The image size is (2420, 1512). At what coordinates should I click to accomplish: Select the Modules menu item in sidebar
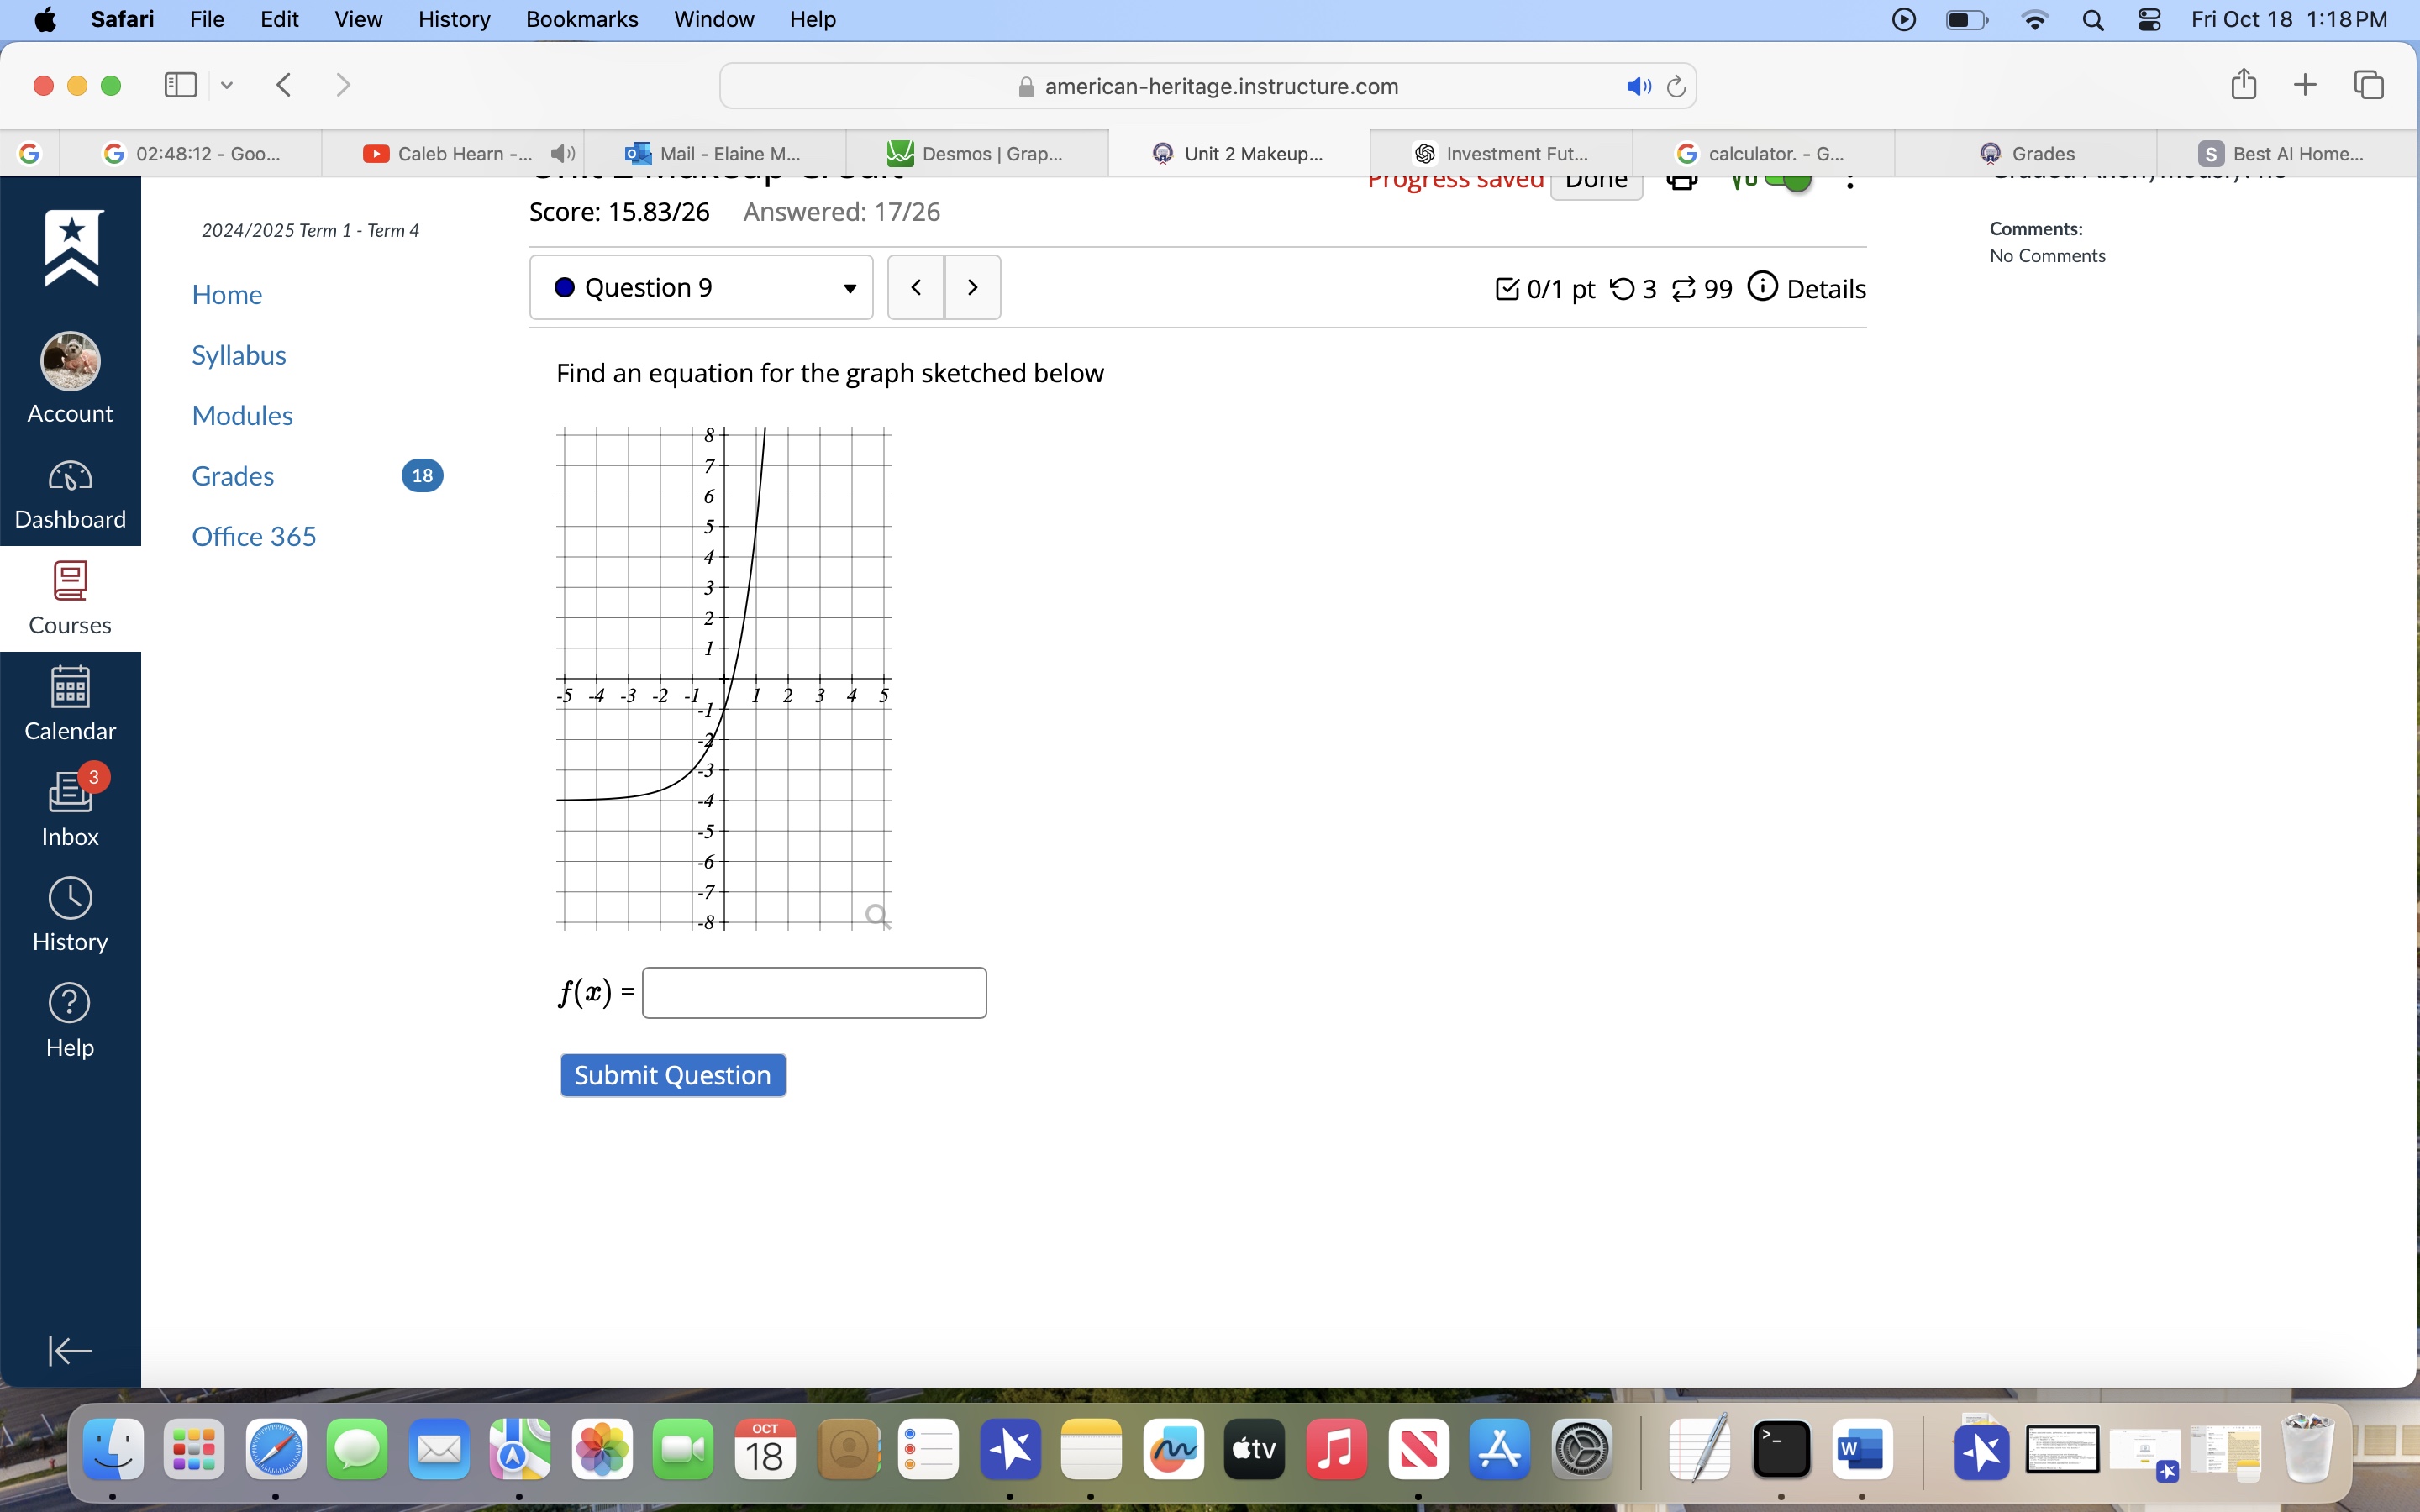coord(242,415)
